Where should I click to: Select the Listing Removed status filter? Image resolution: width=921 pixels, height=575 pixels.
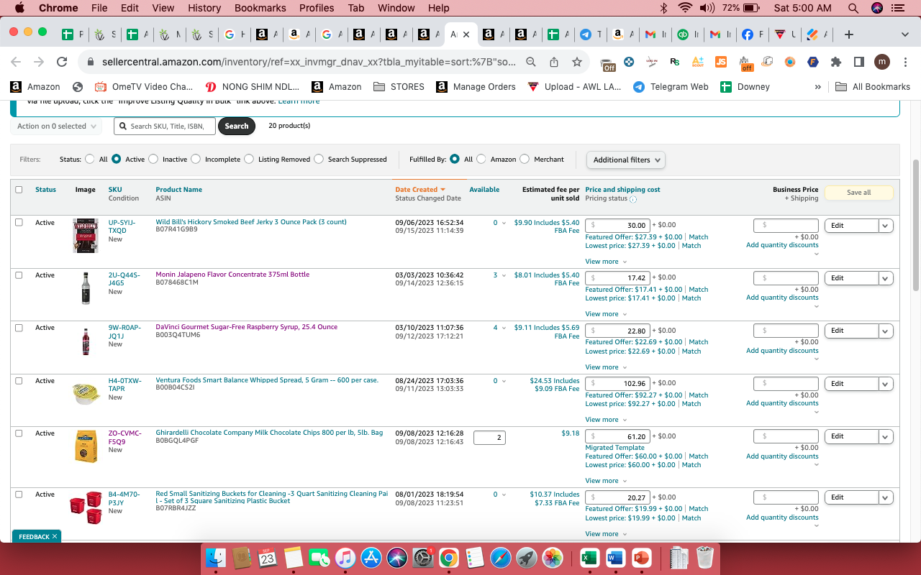pos(248,159)
